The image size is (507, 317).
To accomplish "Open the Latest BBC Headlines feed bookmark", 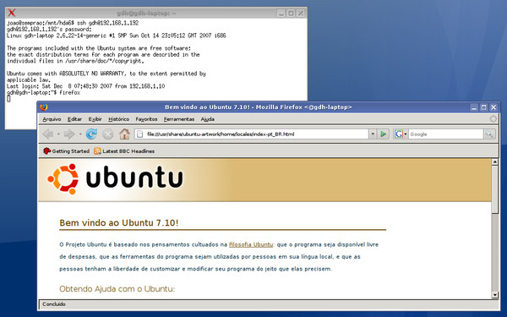I will (x=124, y=151).
